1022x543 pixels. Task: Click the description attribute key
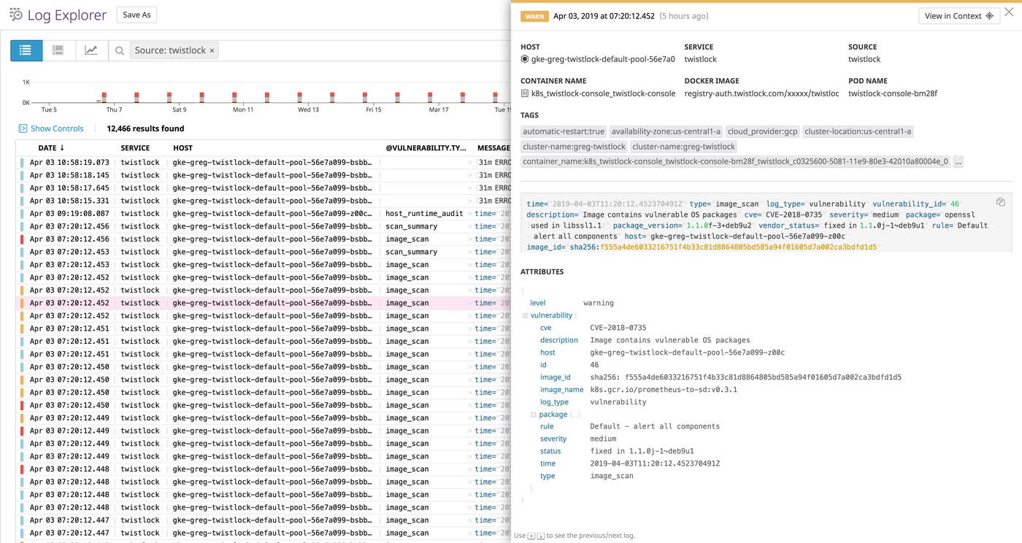pyautogui.click(x=559, y=340)
